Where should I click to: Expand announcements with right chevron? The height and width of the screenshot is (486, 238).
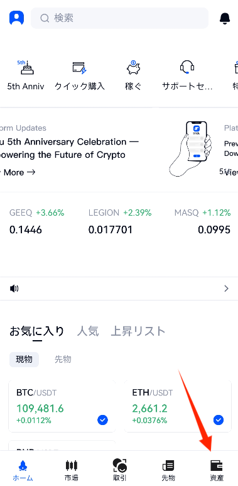click(226, 289)
